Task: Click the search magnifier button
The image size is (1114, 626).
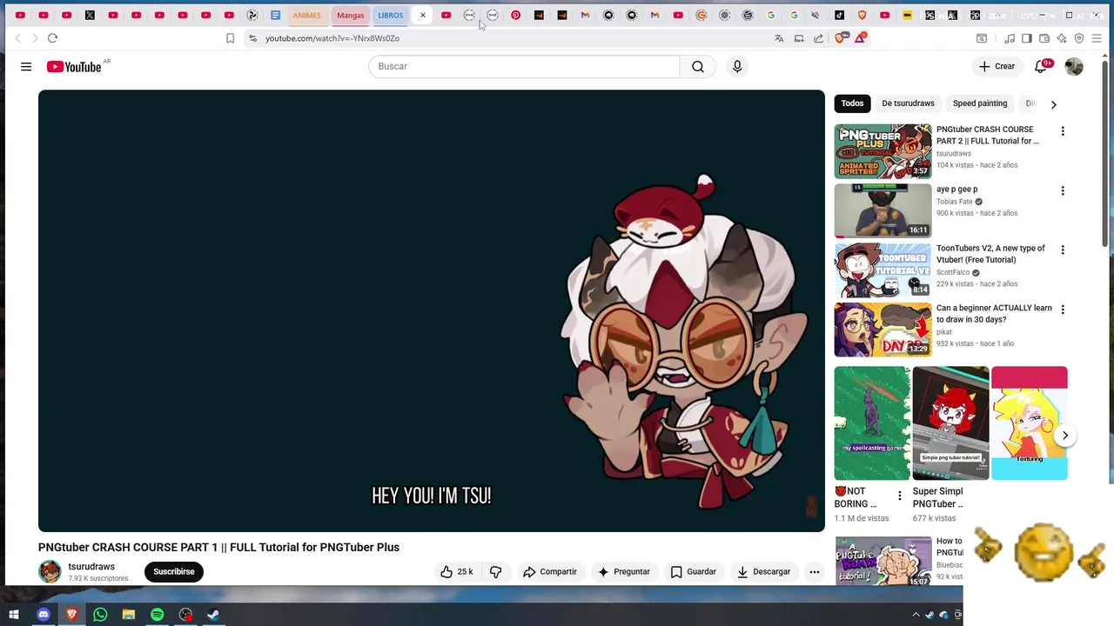Action: point(698,66)
